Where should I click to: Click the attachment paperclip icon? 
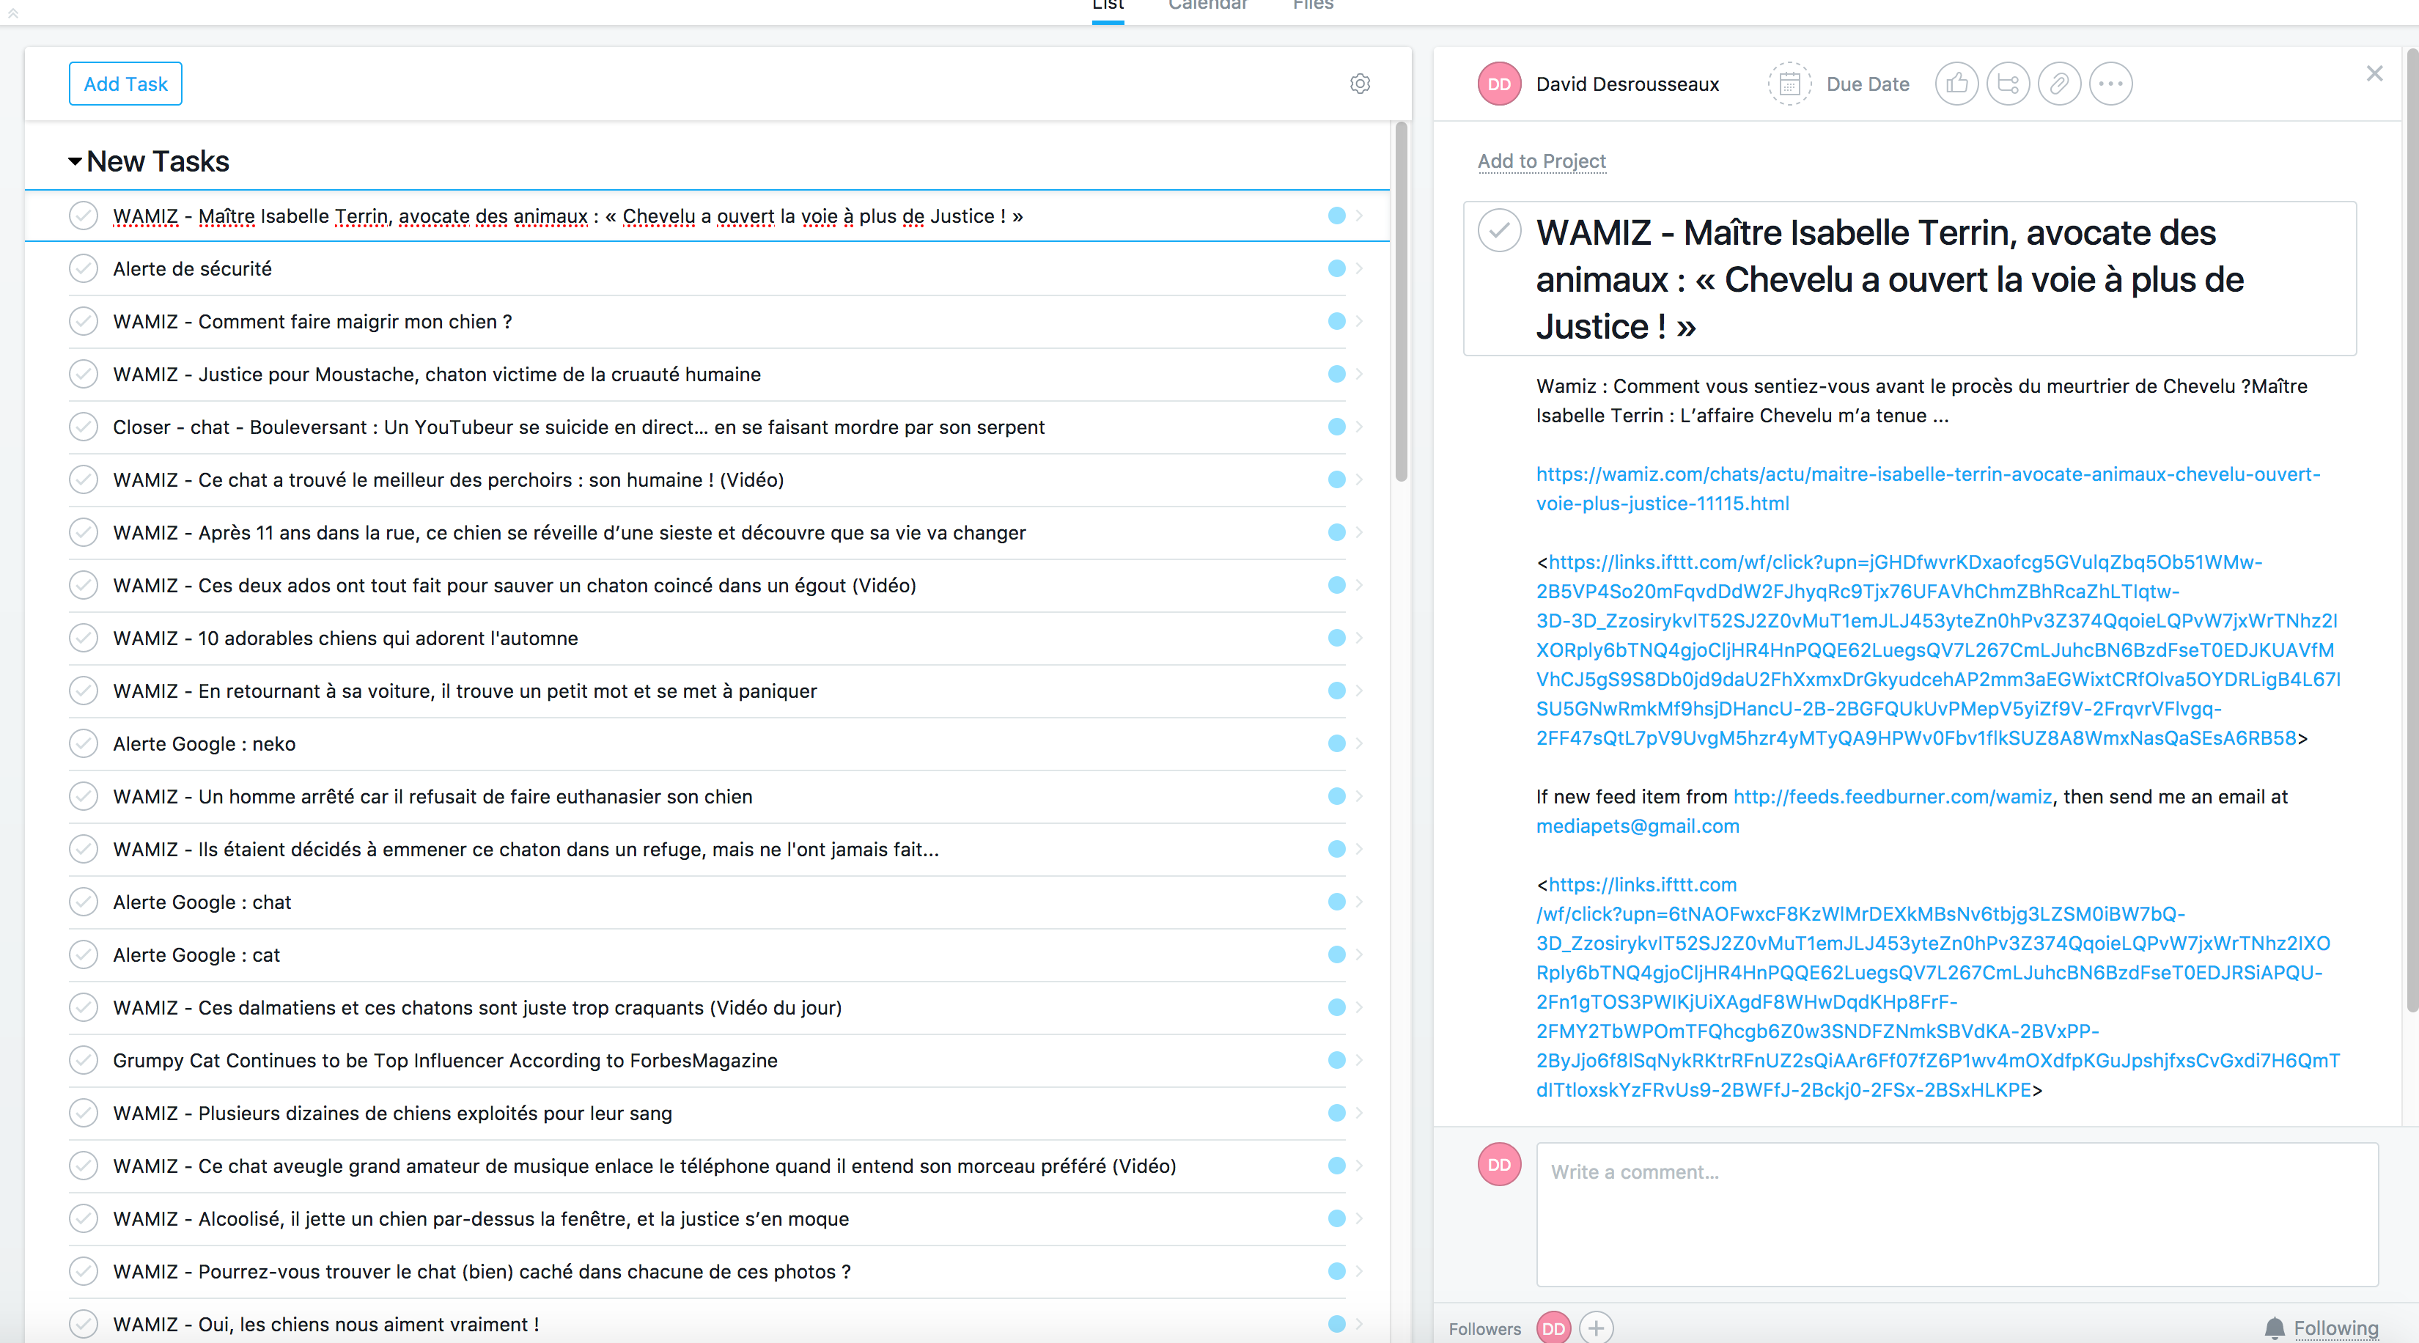pos(2059,84)
